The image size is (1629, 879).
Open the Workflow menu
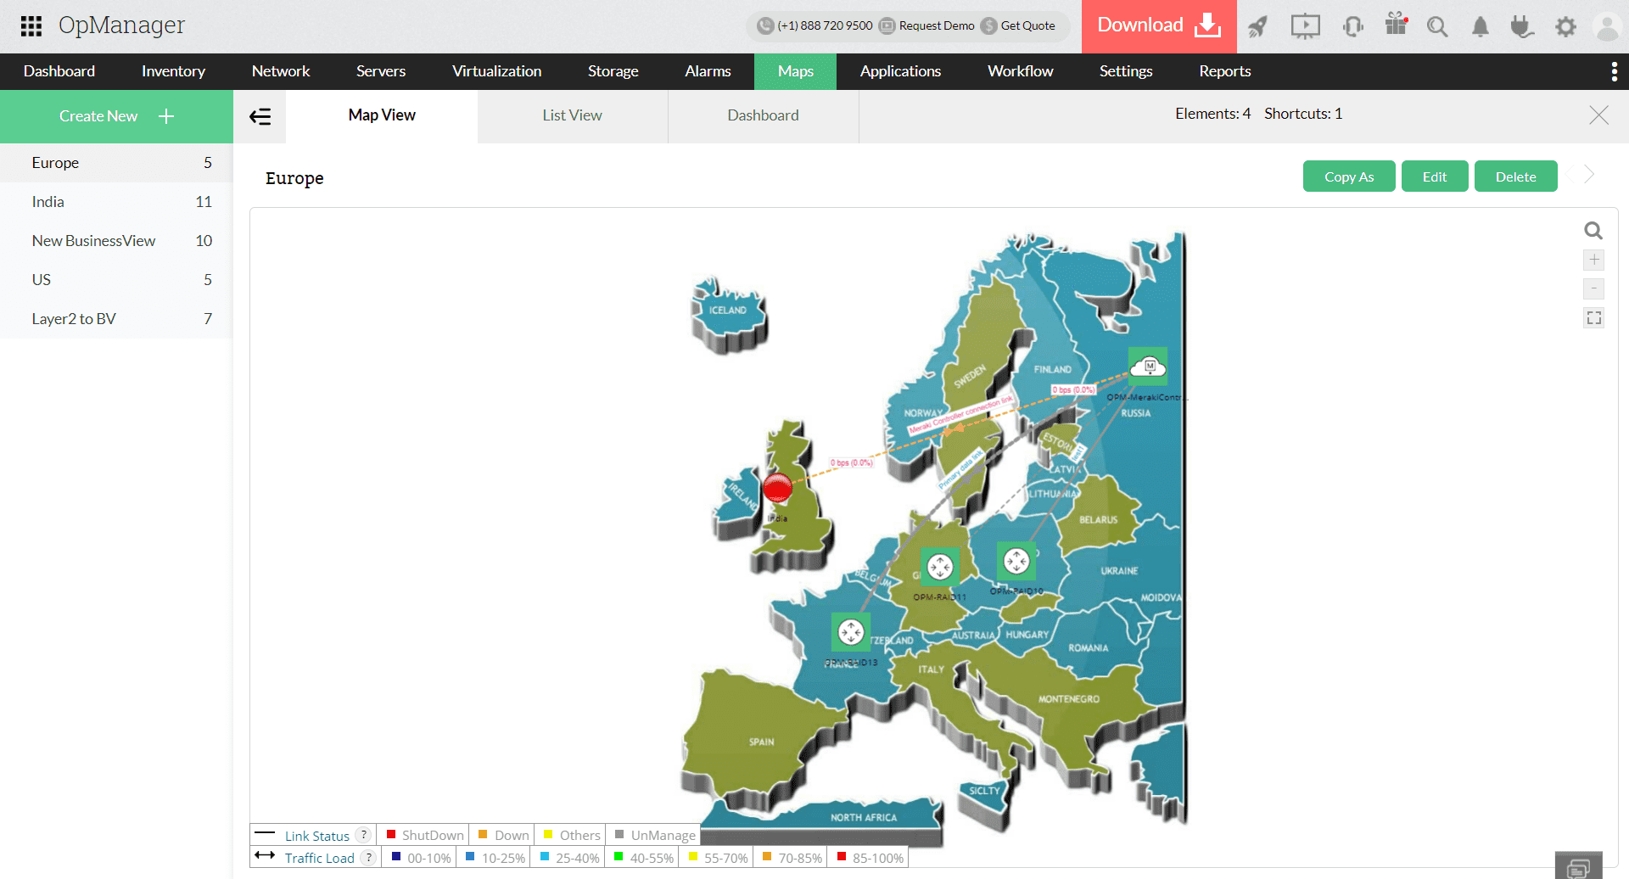[1021, 71]
